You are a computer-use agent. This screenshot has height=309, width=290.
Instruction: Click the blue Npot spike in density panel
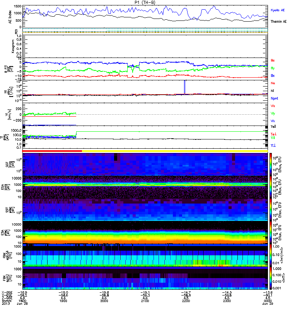(x=185, y=87)
